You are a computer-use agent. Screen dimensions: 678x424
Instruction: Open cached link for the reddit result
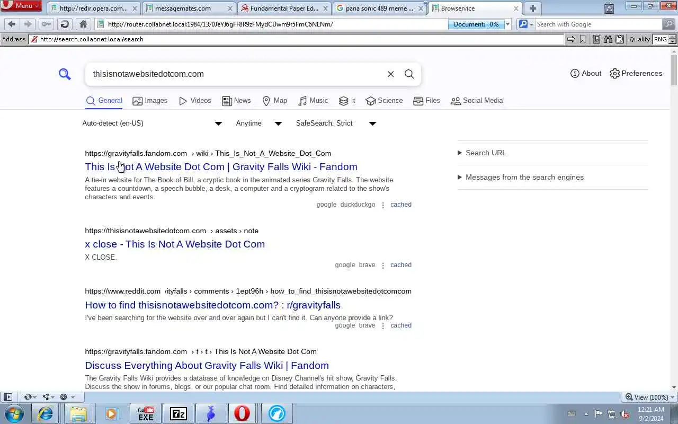(x=401, y=325)
